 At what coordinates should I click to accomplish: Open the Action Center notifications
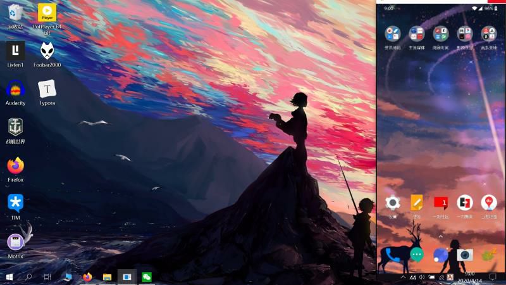(493, 277)
